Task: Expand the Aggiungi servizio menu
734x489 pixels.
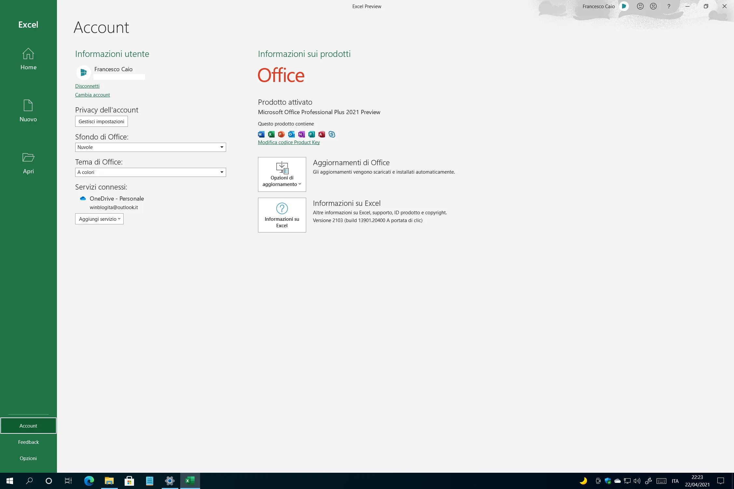Action: [x=99, y=218]
